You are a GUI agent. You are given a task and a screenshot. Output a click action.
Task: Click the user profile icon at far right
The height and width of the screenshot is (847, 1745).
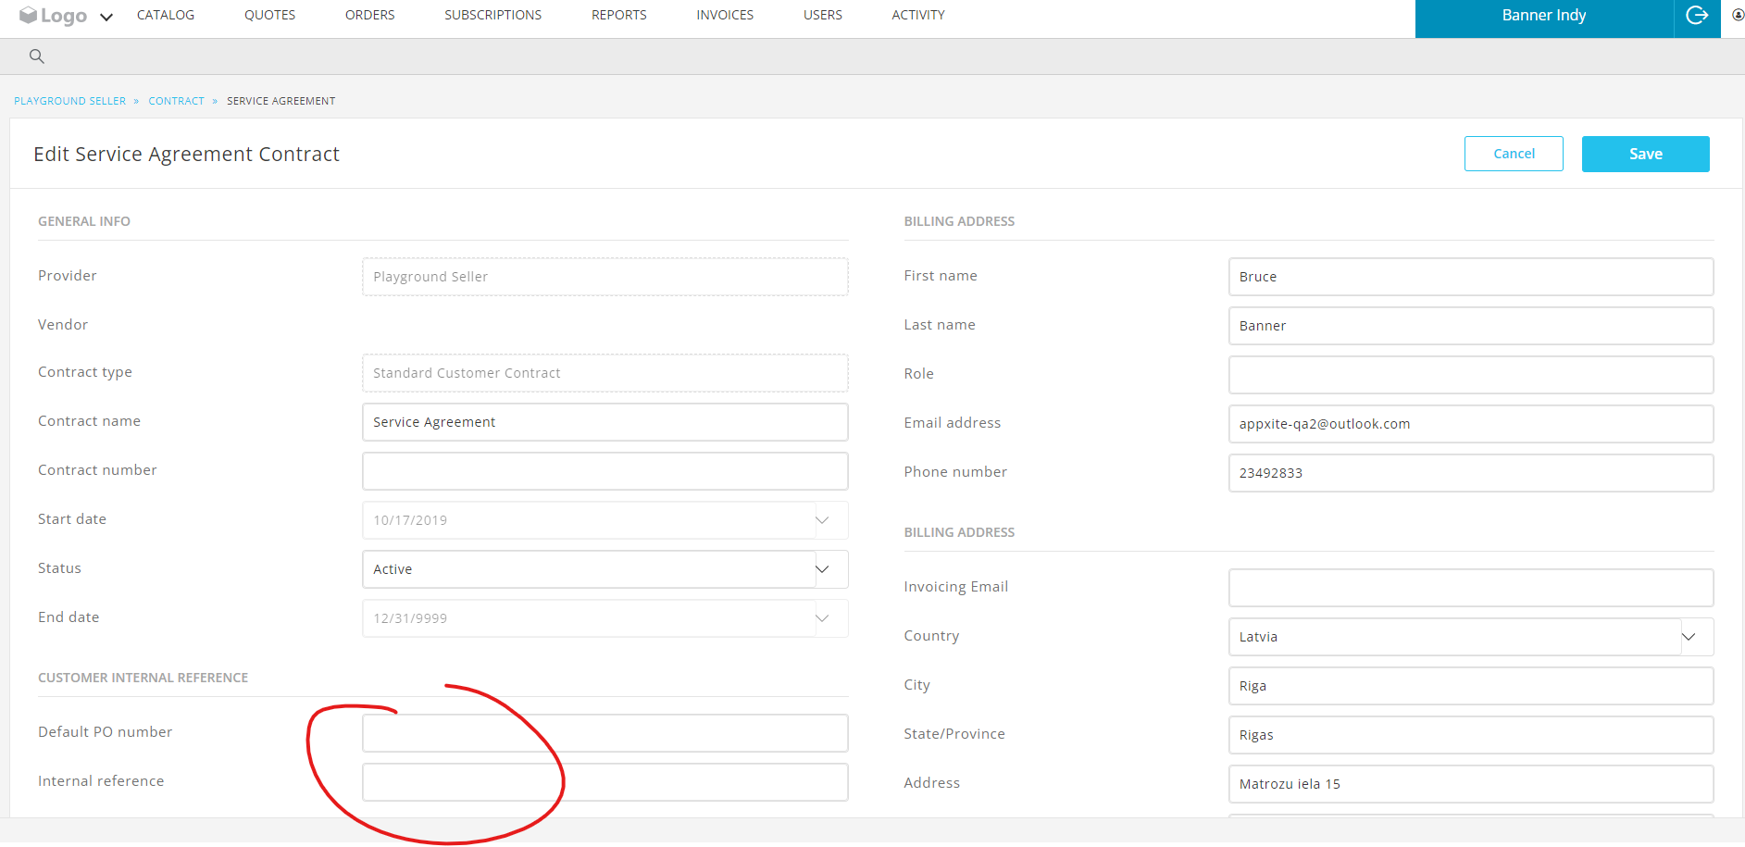(x=1738, y=15)
